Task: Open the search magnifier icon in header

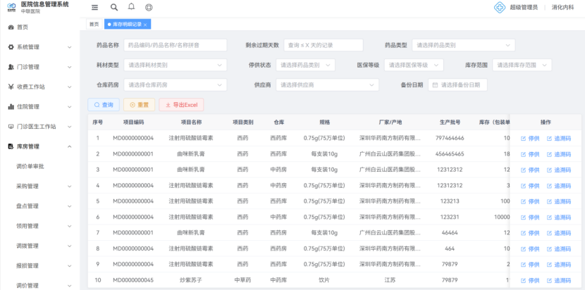Action: (x=114, y=7)
